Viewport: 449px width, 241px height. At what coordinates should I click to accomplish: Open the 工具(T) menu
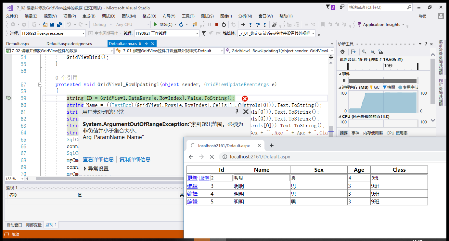coord(188,16)
